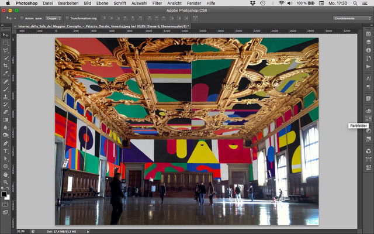The height and width of the screenshot is (234, 374).
Task: Open the History panel icon
Action: coord(369,58)
